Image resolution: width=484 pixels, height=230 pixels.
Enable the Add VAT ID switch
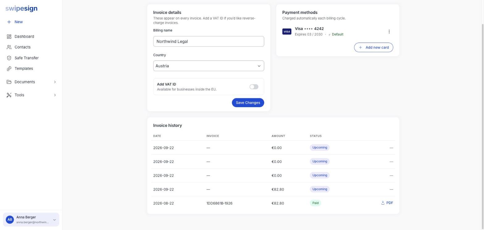tap(254, 87)
